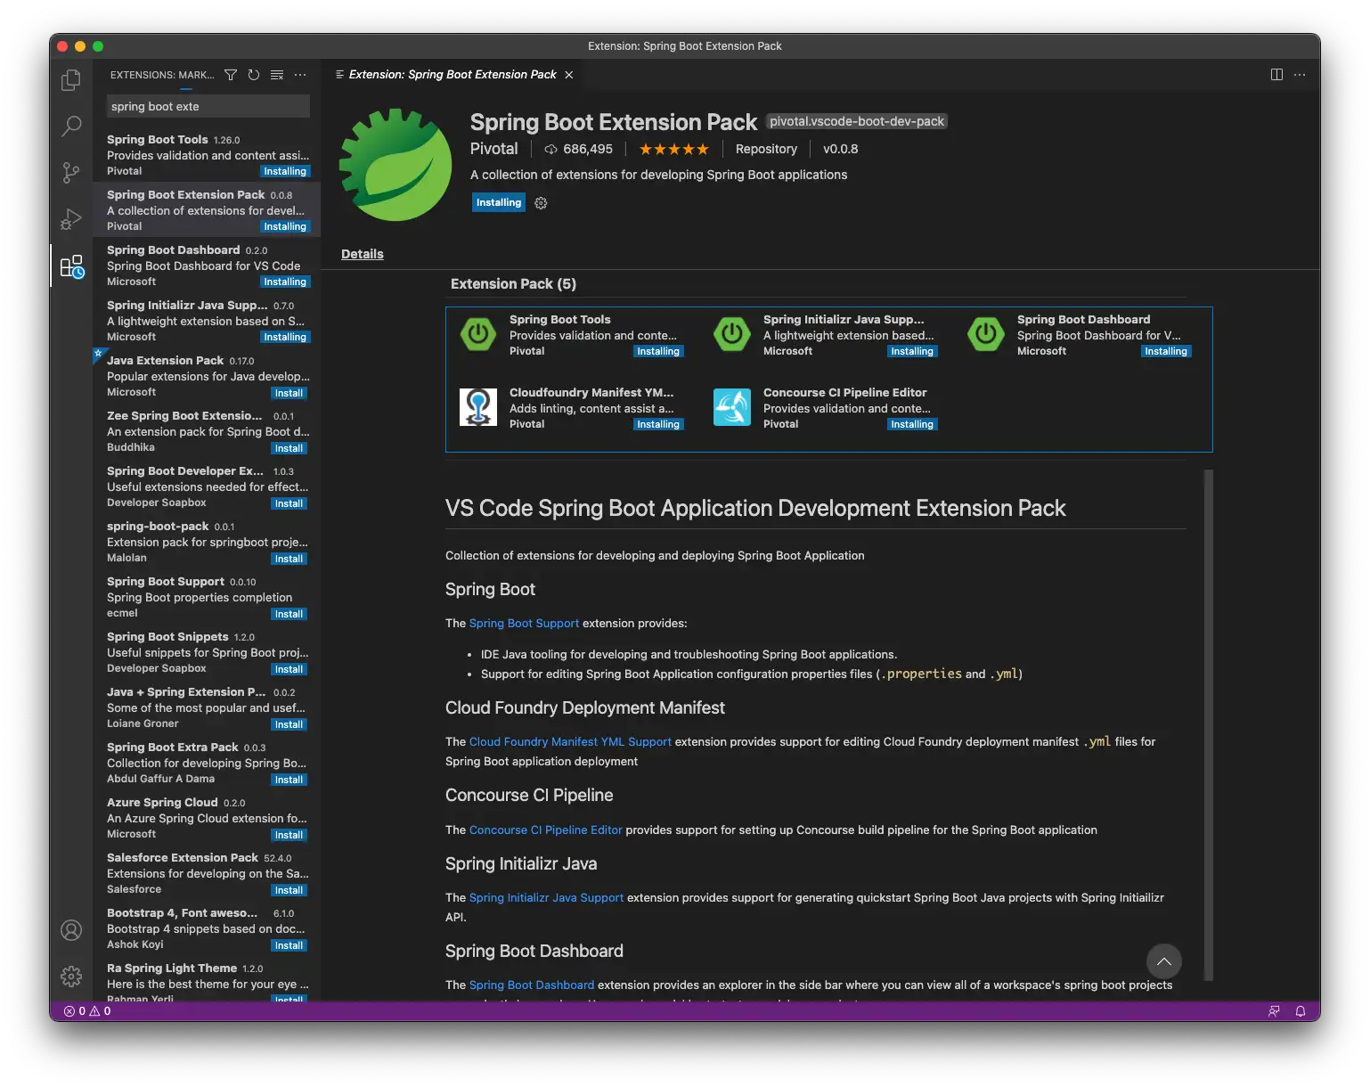
Task: Install Salesforce Extension Pack
Action: pos(289,890)
